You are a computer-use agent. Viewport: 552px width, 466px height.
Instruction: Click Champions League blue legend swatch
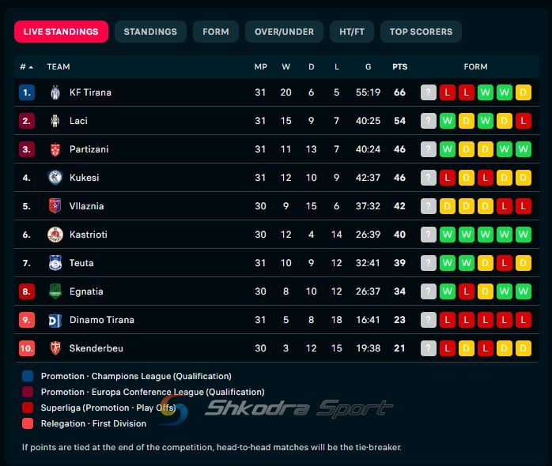[x=28, y=376]
